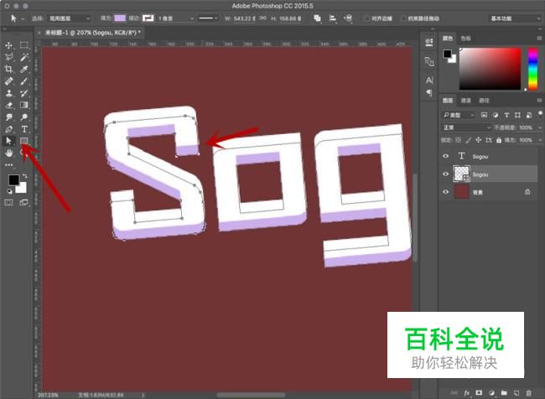This screenshot has width=545, height=399.
Task: Switch to the 通道 channels tab
Action: tap(466, 99)
